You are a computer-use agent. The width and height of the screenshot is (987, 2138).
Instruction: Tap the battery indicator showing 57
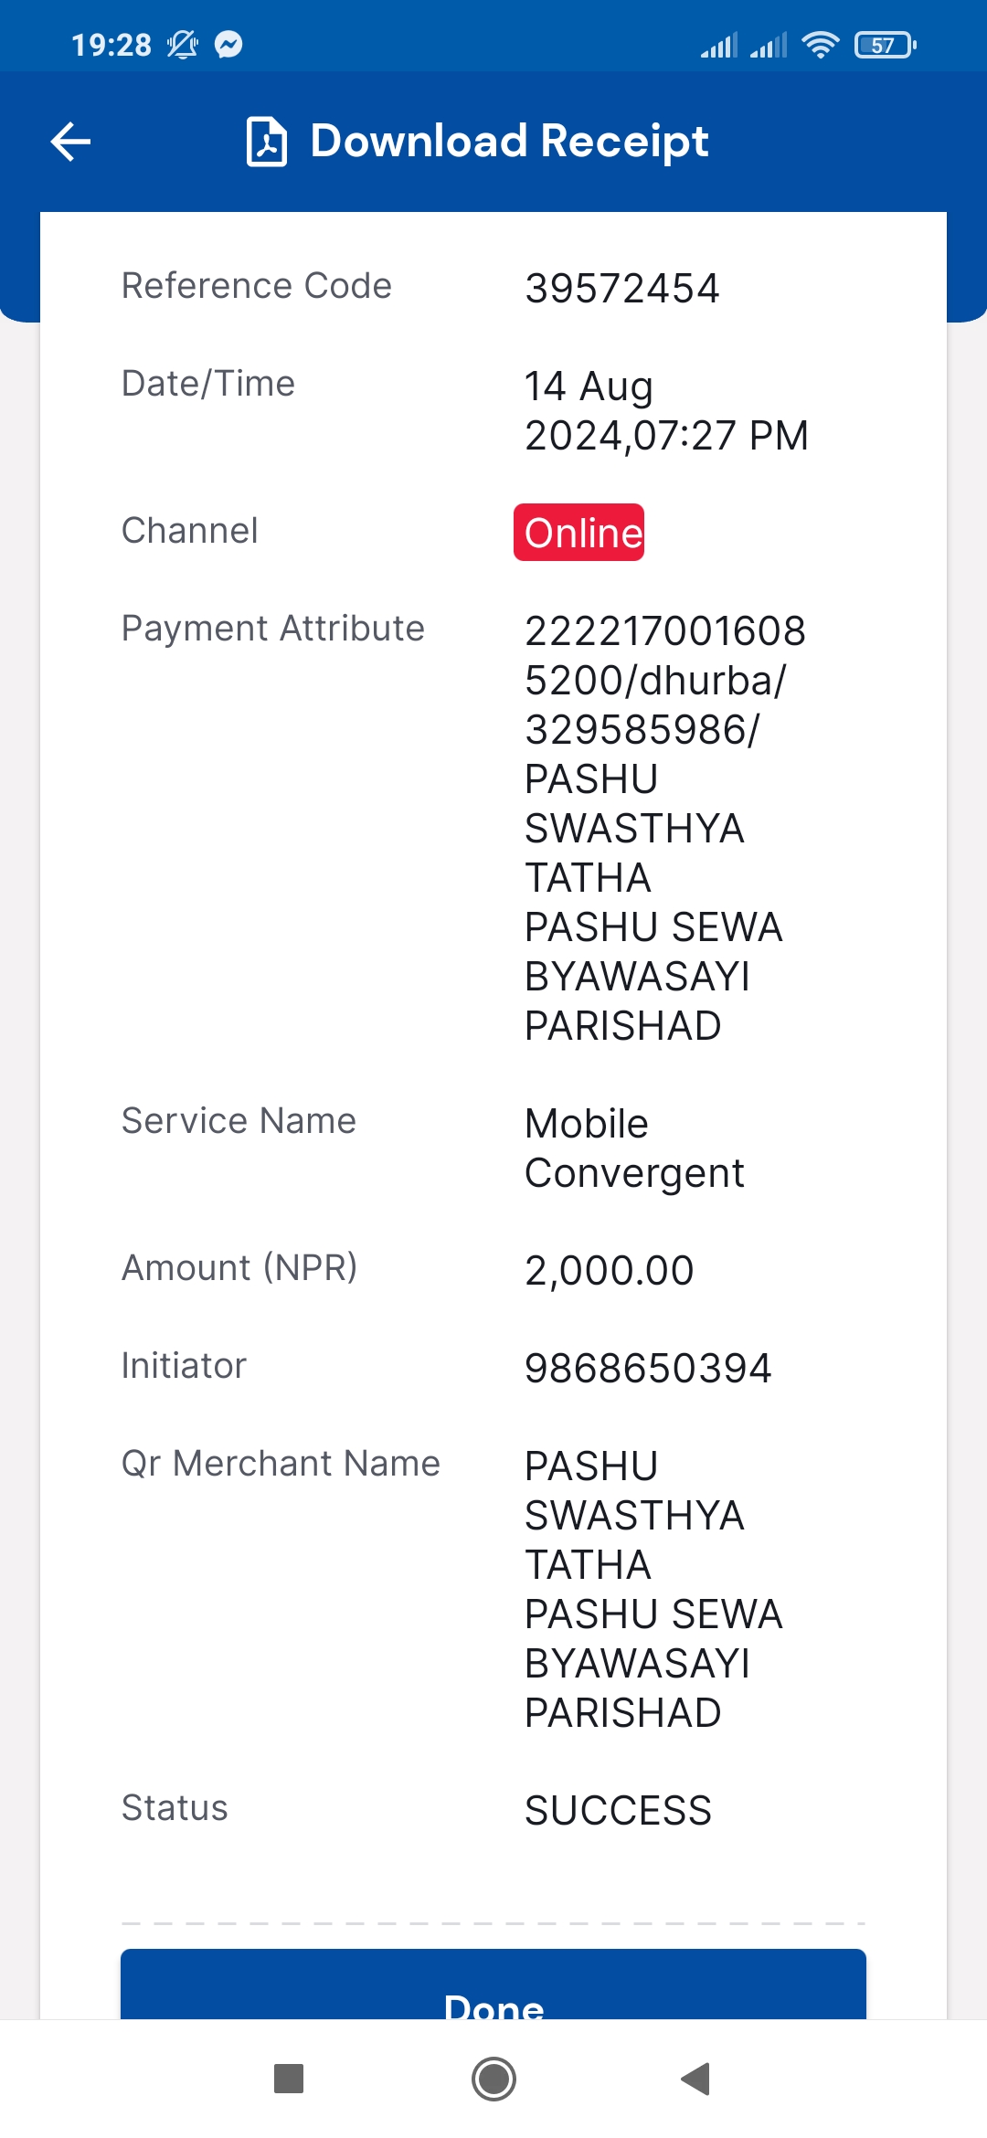[x=885, y=45]
